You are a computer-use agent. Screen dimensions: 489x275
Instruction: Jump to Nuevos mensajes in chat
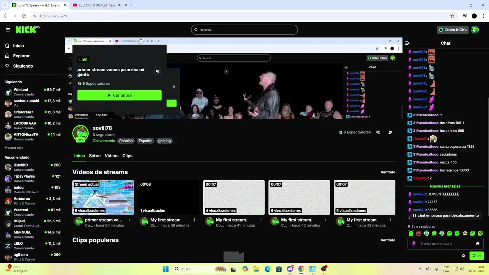point(445,186)
